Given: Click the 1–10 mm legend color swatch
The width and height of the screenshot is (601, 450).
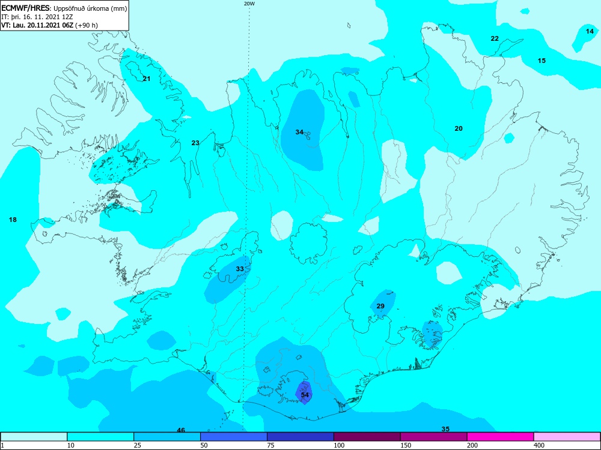Looking at the screenshot, I should pyautogui.click(x=34, y=437).
